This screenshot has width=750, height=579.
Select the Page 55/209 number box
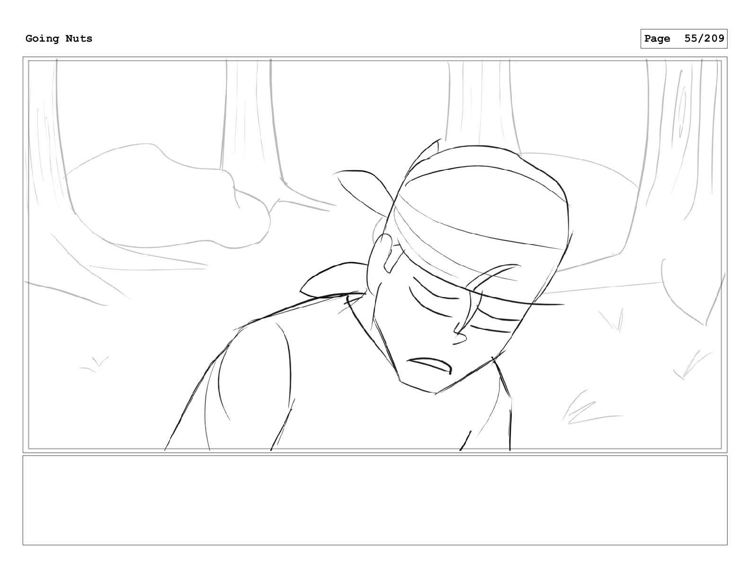coord(684,39)
